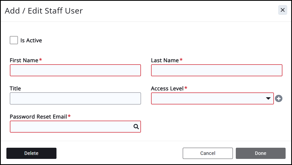
Task: Click into the Title text box
Action: 75,99
